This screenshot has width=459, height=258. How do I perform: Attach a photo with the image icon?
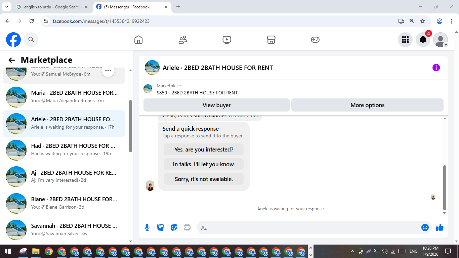coord(161,227)
